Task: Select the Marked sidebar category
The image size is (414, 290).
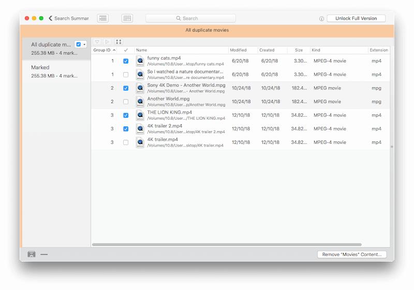Action: [55, 71]
